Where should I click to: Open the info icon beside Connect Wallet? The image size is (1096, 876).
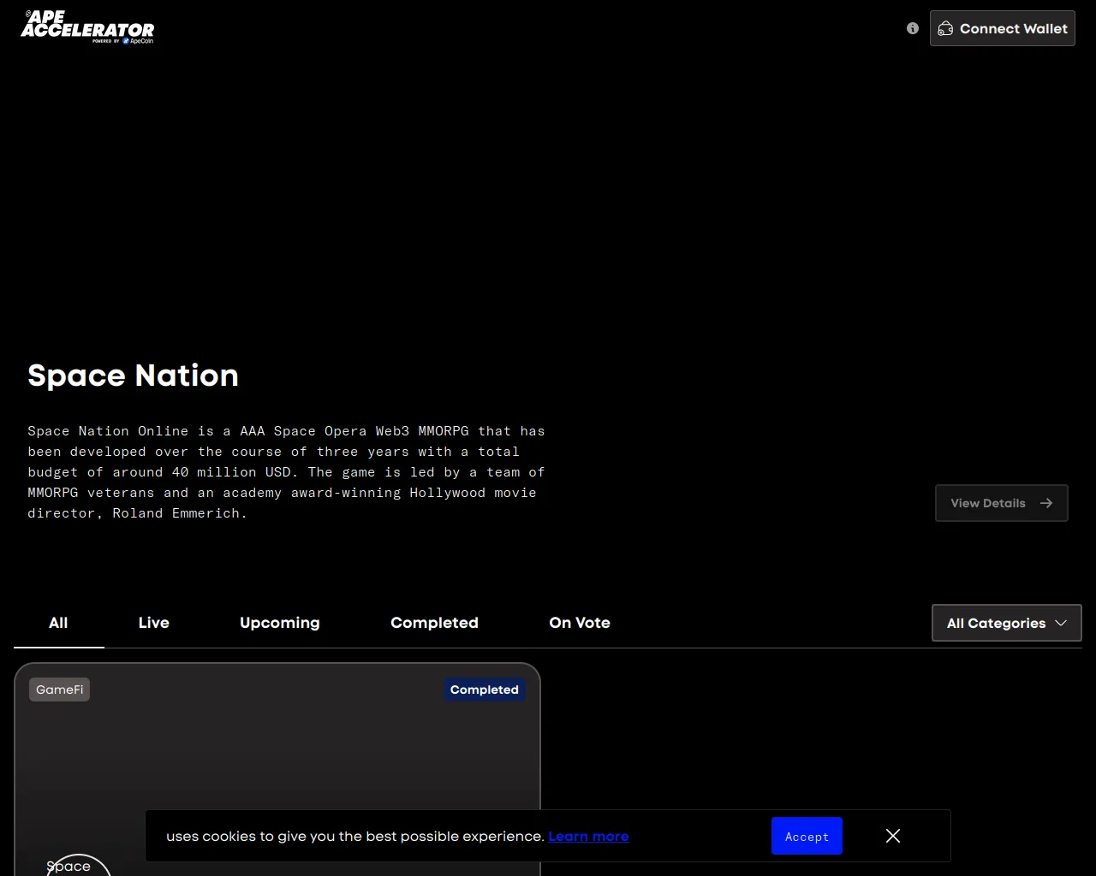[x=913, y=28]
